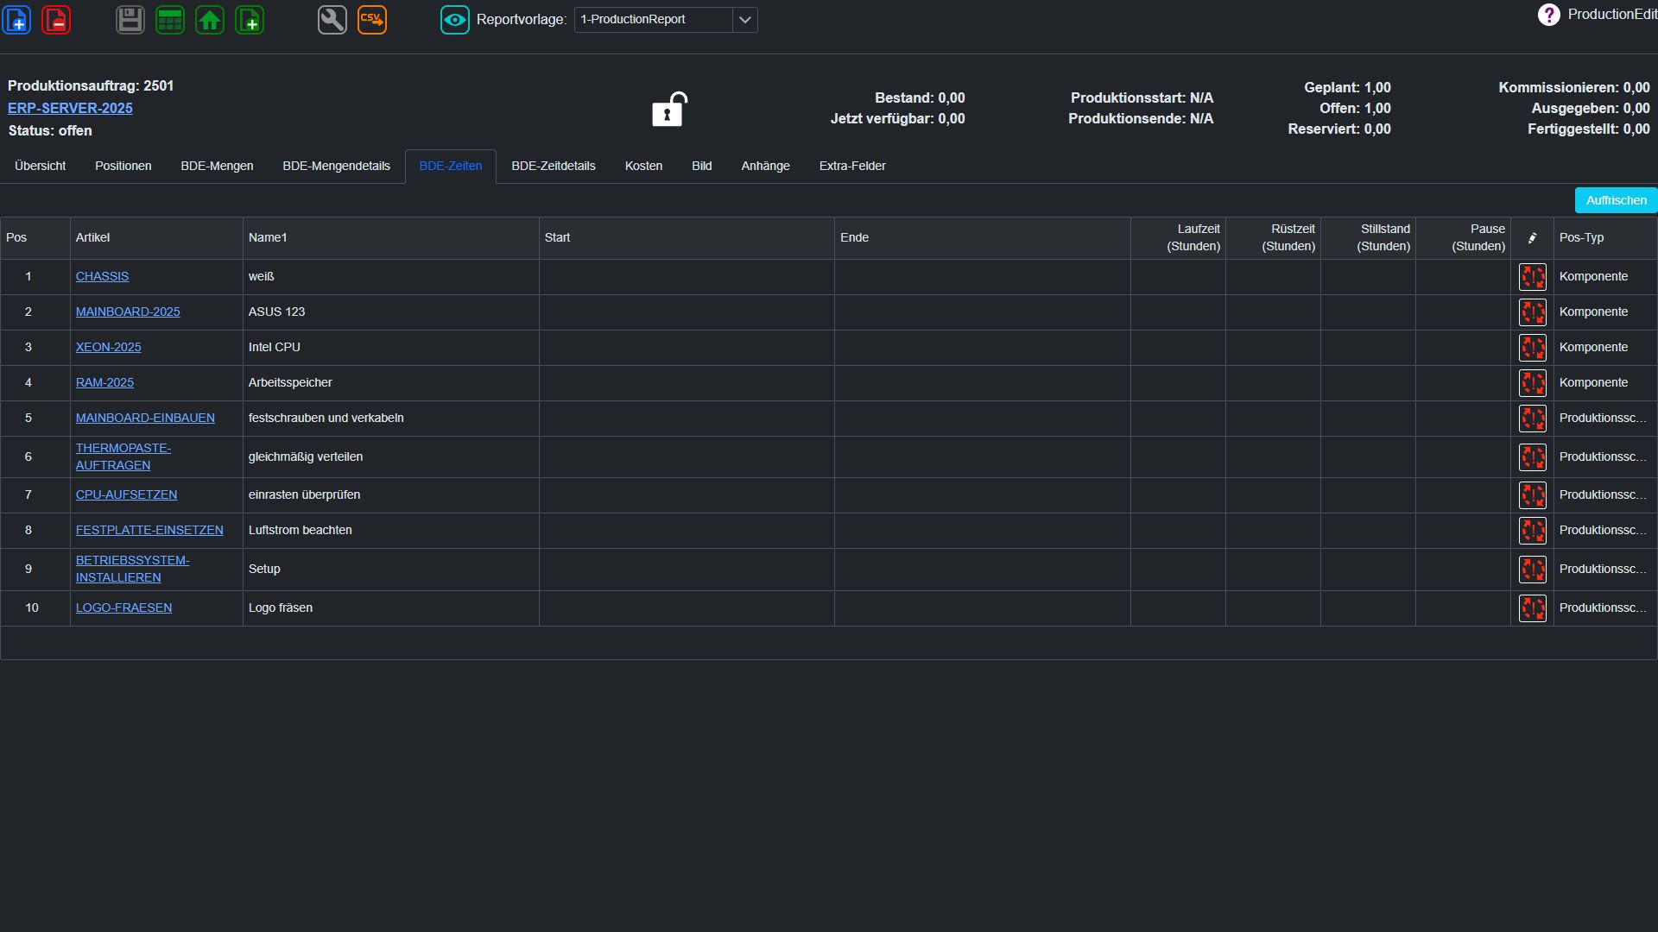1658x932 pixels.
Task: Click the red edit icon in XEON-2025 row
Action: click(x=1533, y=348)
